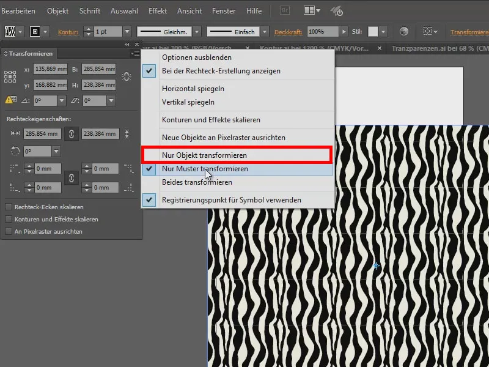Click the H height field 238,384 mm
The width and height of the screenshot is (489, 367).
[99, 84]
